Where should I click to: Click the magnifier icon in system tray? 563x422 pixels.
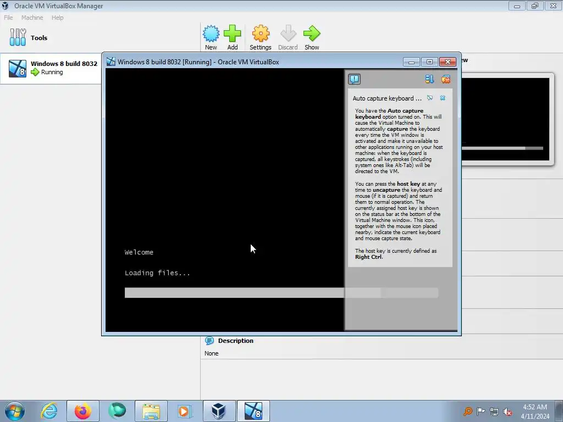[x=467, y=411]
